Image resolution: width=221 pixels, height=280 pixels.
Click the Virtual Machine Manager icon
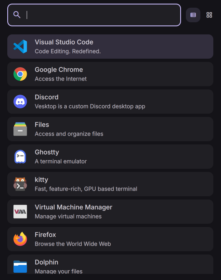pos(20,212)
